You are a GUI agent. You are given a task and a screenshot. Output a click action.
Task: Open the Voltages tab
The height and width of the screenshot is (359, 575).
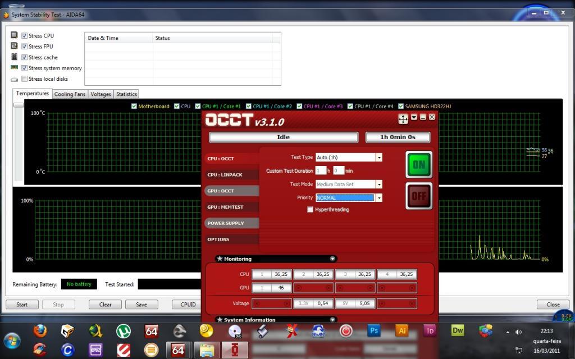(x=101, y=94)
